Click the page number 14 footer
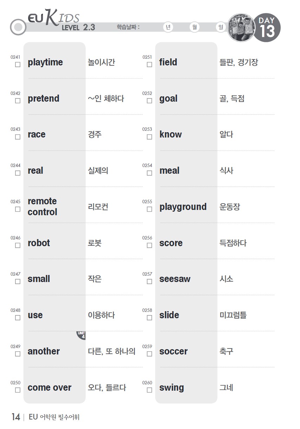The height and width of the screenshot is (429, 300). 16,417
